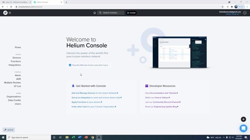250x140 pixels.
Task: Click the browser back arrow
Action: point(3,7)
